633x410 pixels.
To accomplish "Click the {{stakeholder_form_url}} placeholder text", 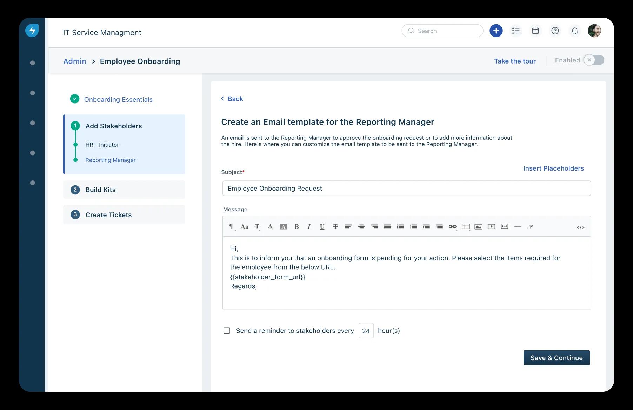I will point(268,277).
